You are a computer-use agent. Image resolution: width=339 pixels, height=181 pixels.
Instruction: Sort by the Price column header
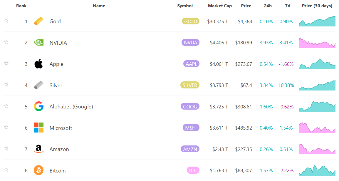coord(246,6)
